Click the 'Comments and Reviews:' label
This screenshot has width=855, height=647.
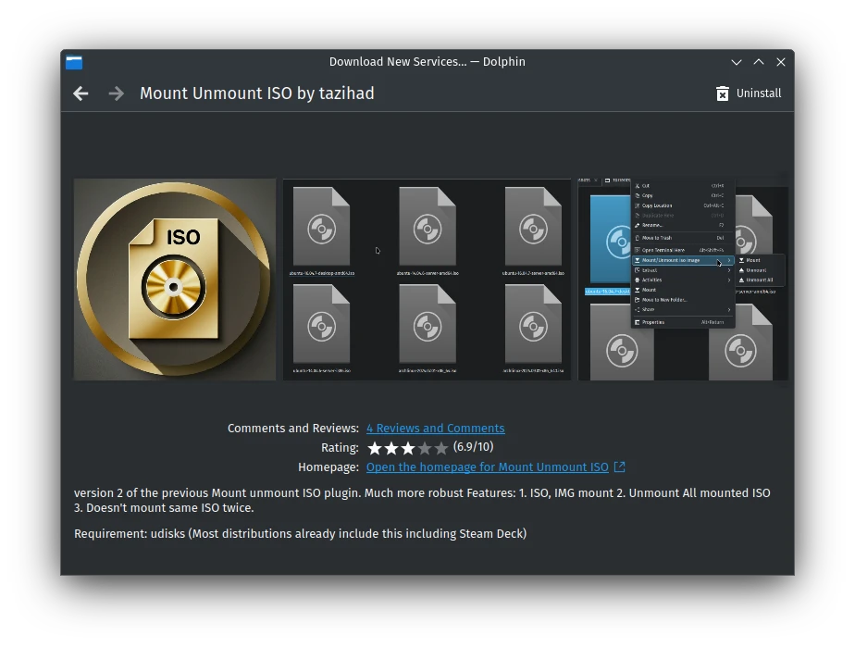[x=293, y=429]
